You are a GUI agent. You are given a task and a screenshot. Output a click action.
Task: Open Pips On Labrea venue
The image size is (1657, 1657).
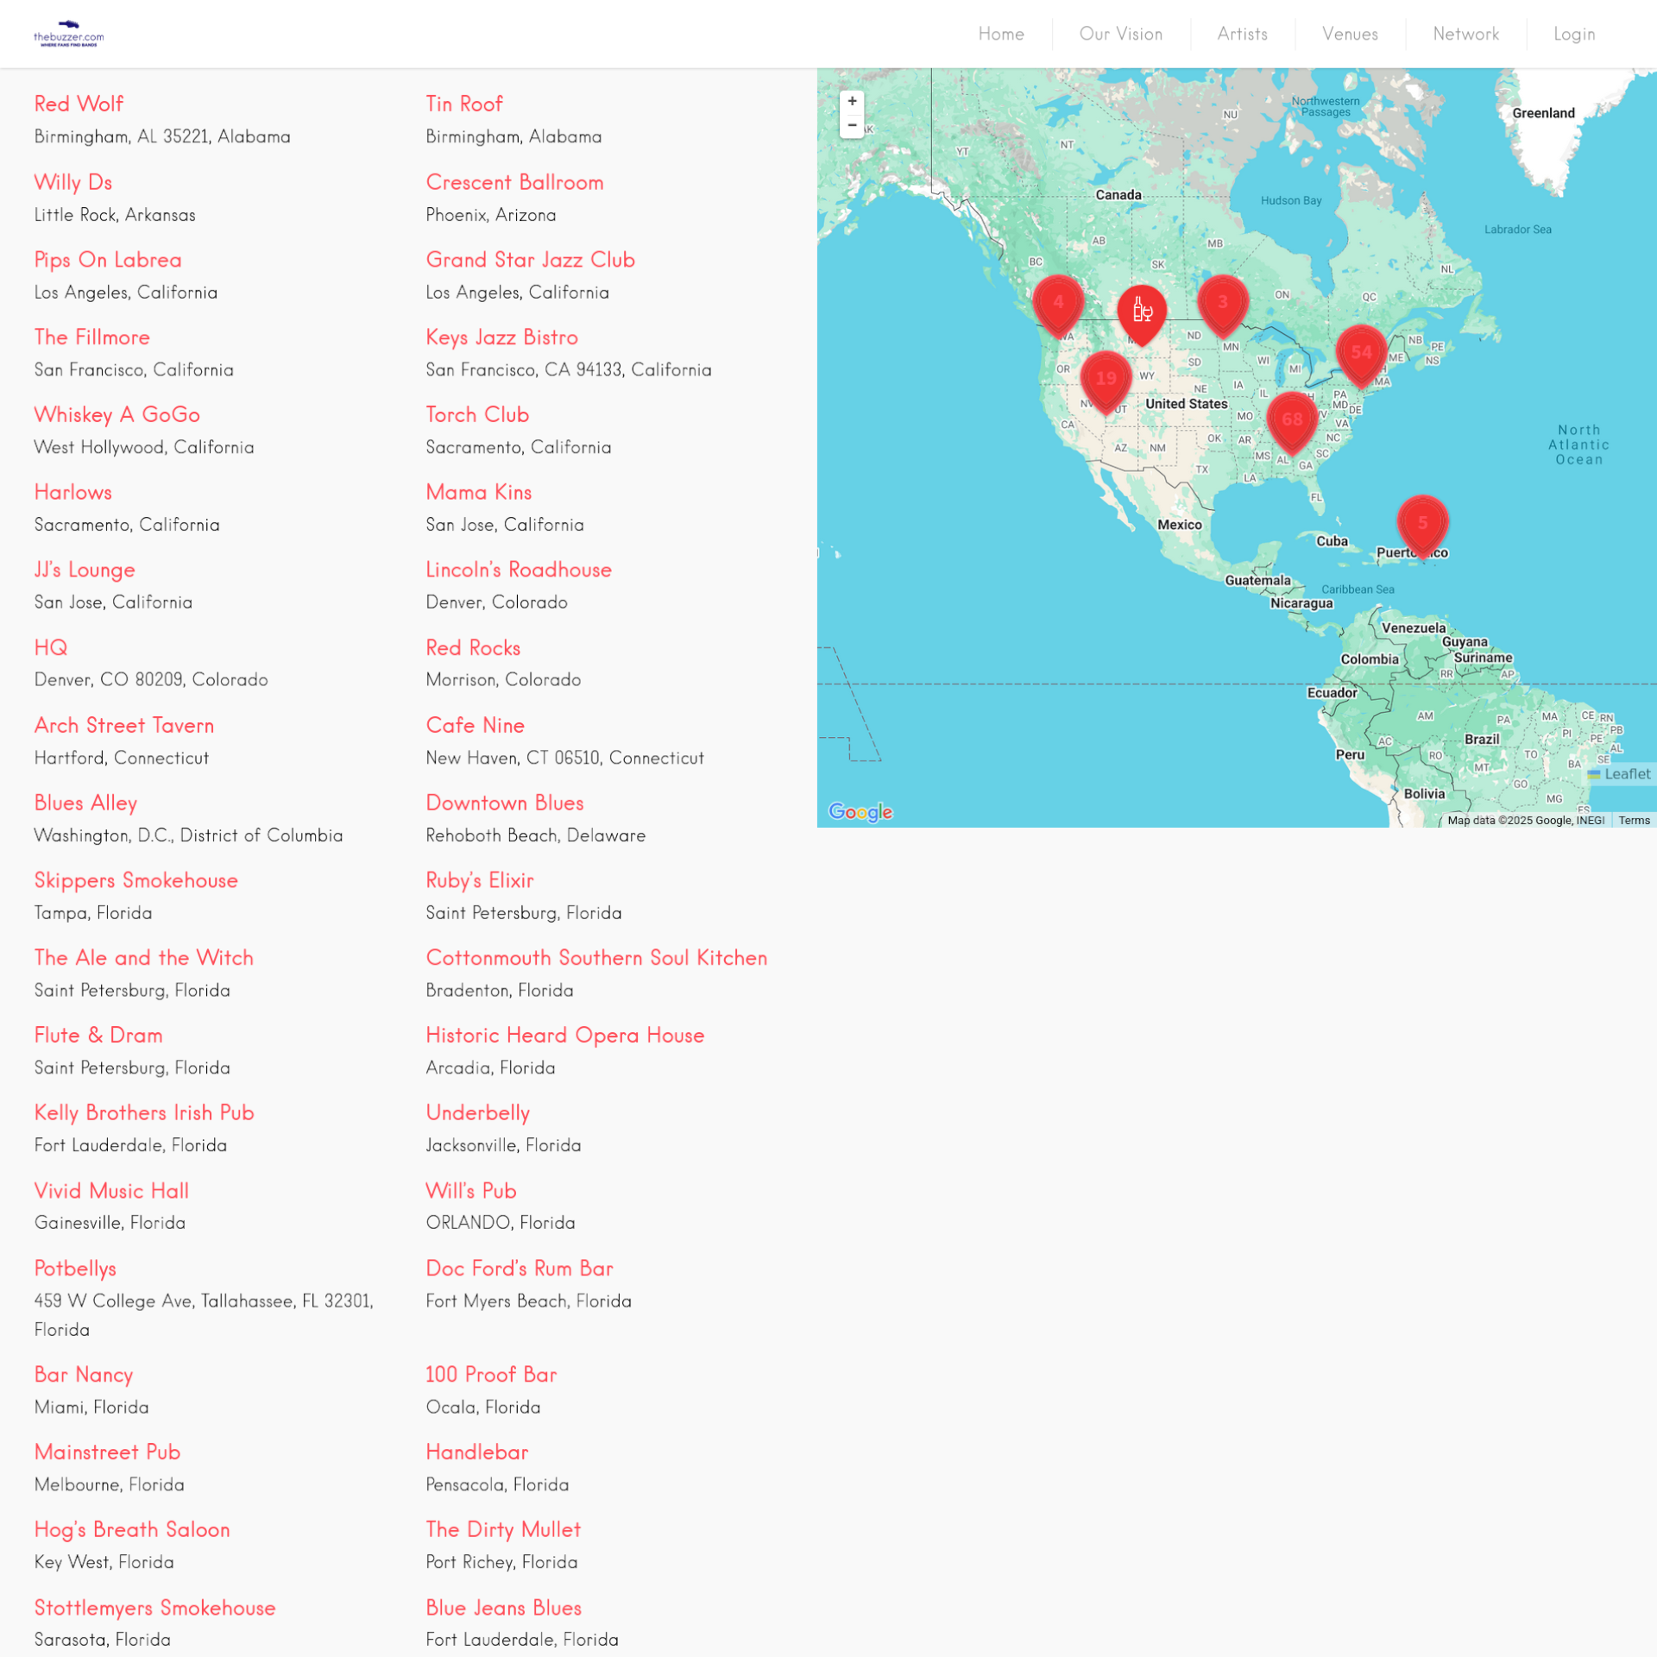[108, 261]
